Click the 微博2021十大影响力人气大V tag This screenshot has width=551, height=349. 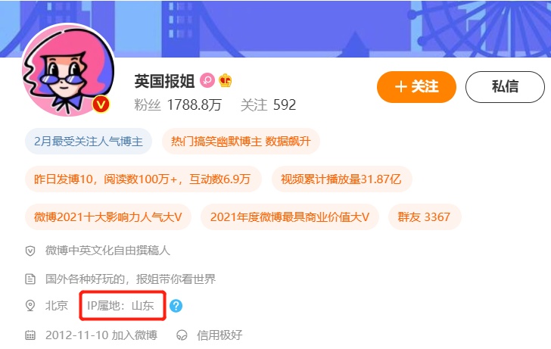[108, 217]
